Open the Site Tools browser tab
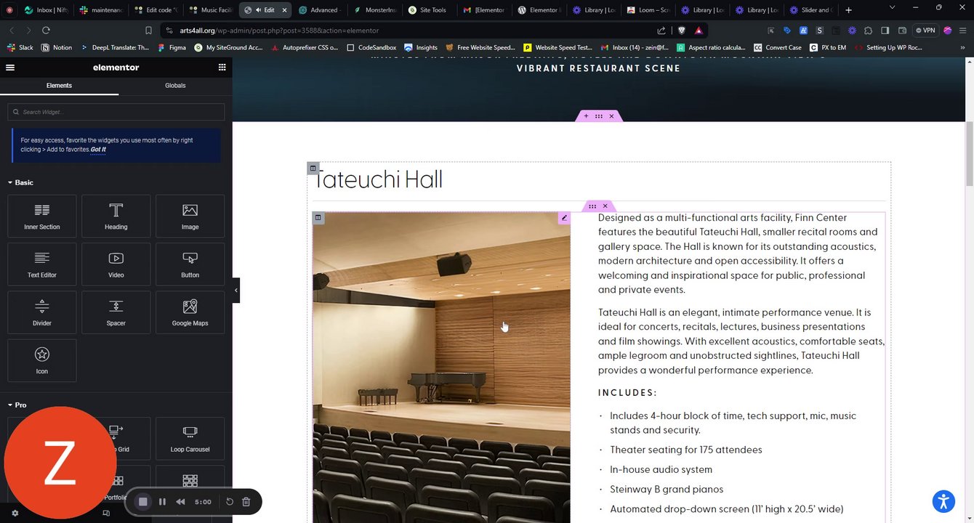974x523 pixels. (427, 10)
